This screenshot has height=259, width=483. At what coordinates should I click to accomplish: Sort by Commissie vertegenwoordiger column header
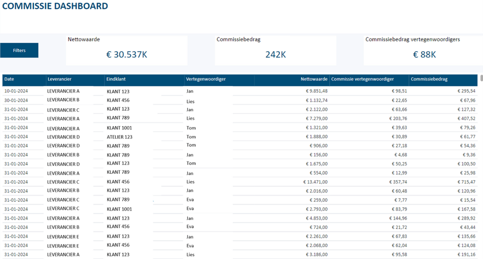363,79
